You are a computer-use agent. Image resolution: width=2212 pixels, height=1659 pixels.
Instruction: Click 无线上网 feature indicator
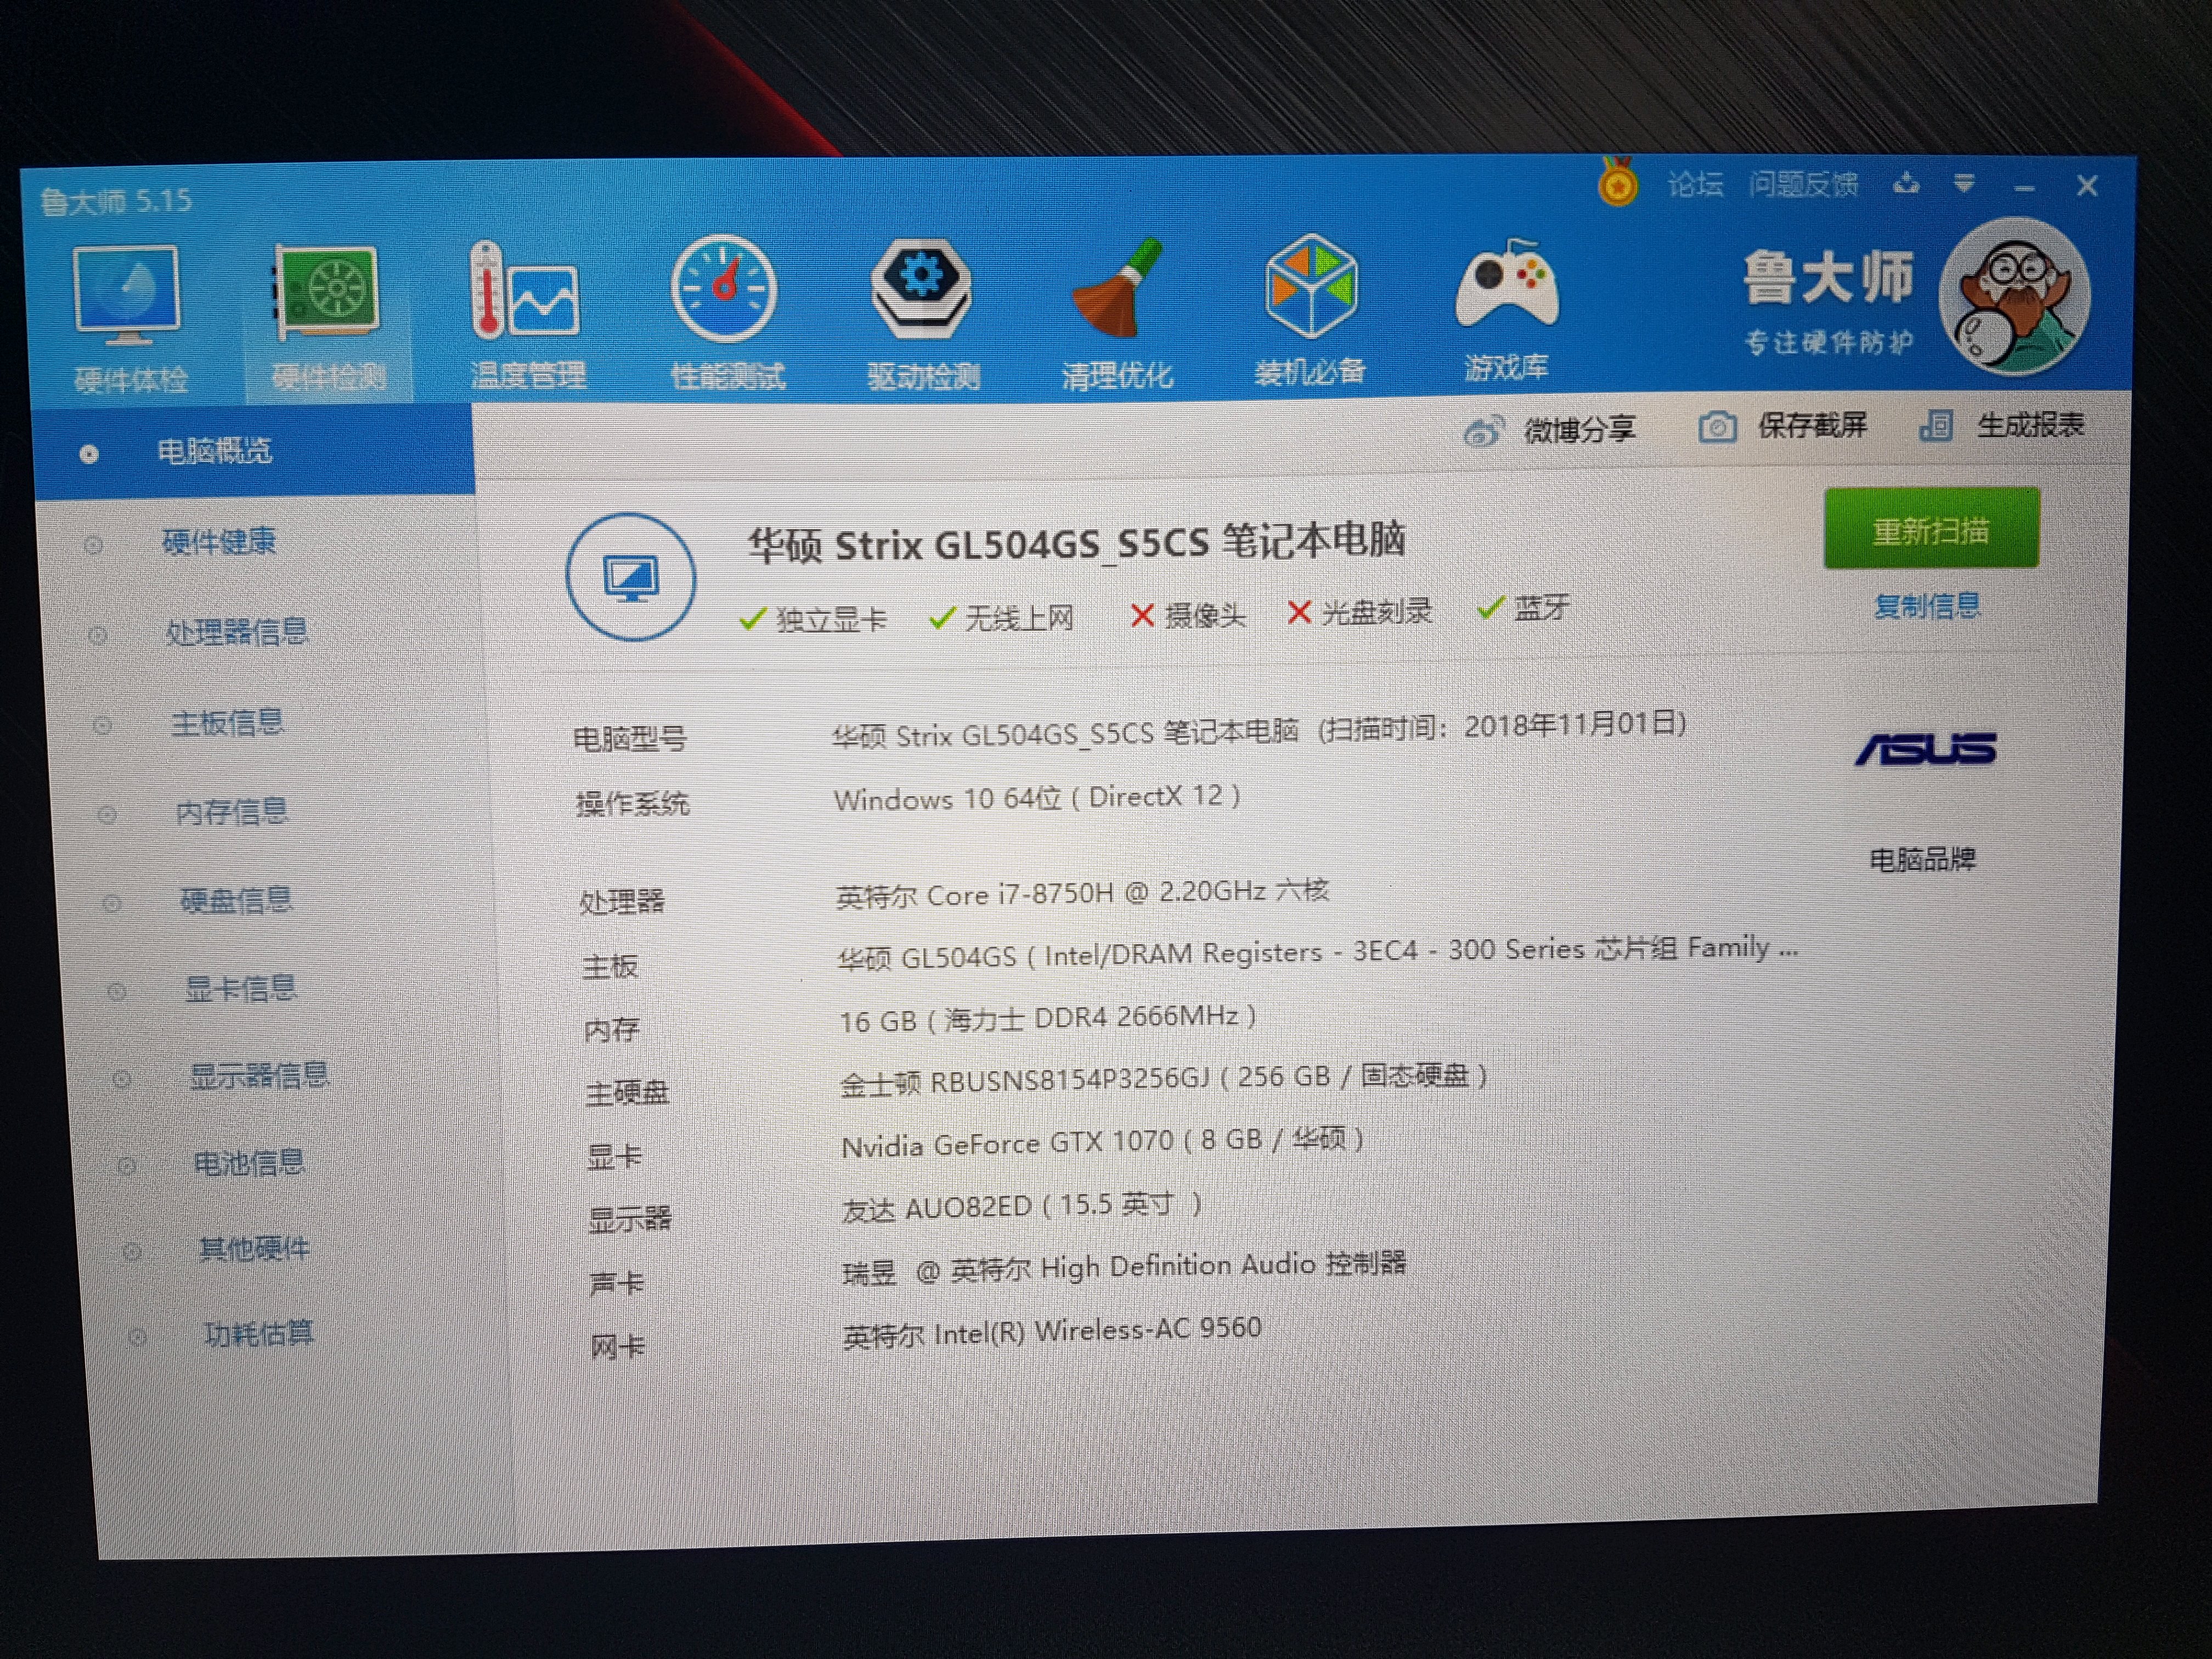pyautogui.click(x=1001, y=617)
